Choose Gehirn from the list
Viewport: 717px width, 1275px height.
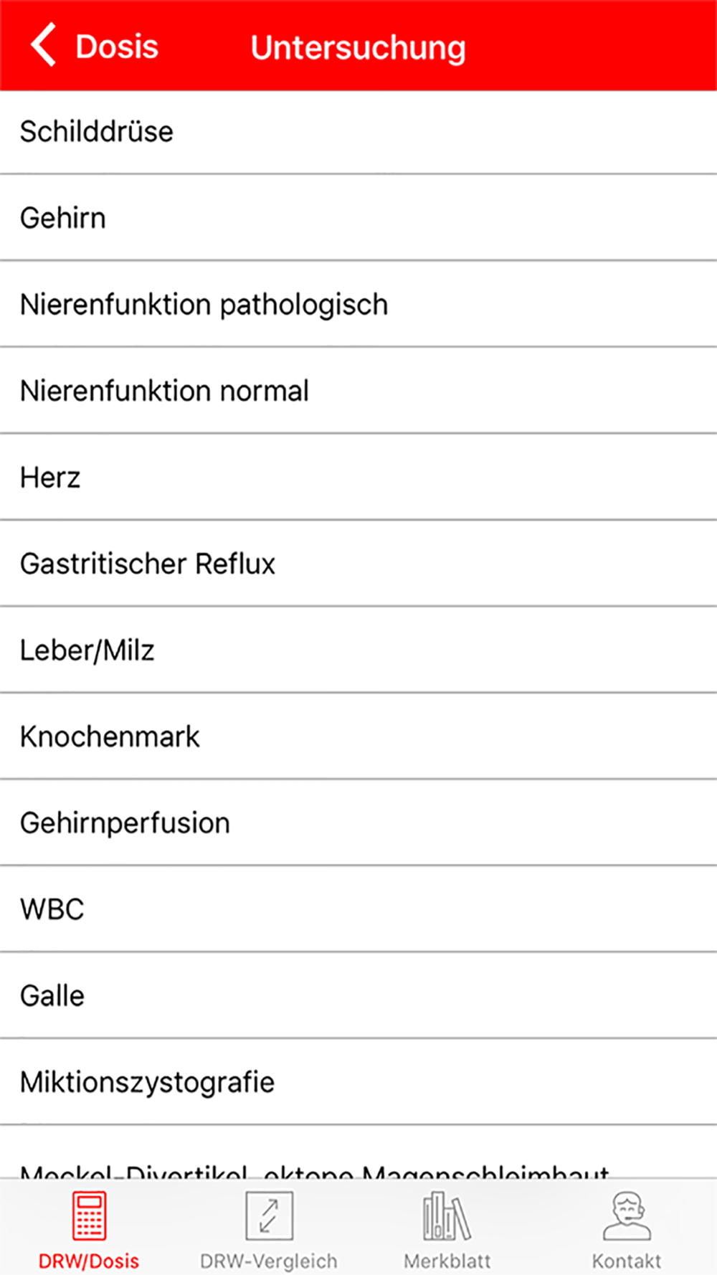[x=358, y=218]
